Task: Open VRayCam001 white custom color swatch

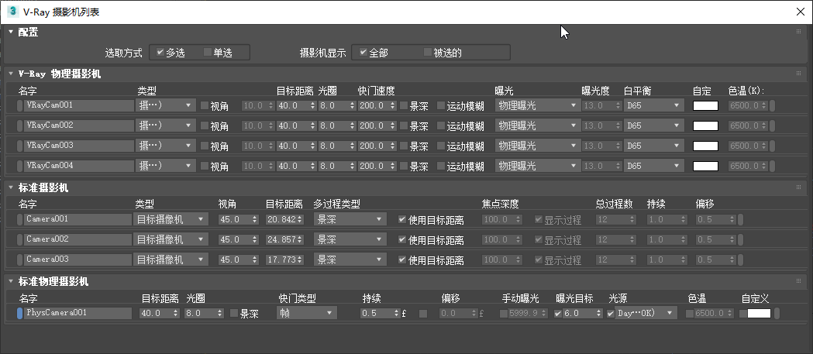Action: click(x=706, y=105)
